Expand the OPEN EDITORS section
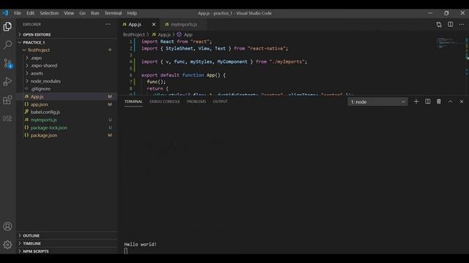The height and width of the screenshot is (263, 469). 67,34
